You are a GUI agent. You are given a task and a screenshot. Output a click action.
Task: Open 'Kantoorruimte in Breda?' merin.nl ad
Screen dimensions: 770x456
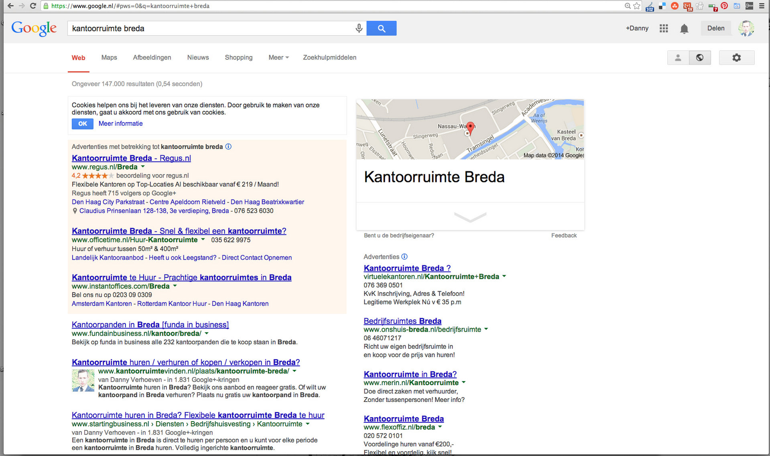click(410, 374)
